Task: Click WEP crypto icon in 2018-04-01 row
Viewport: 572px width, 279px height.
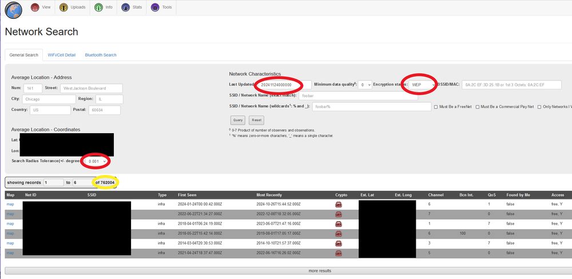Action: [339, 224]
